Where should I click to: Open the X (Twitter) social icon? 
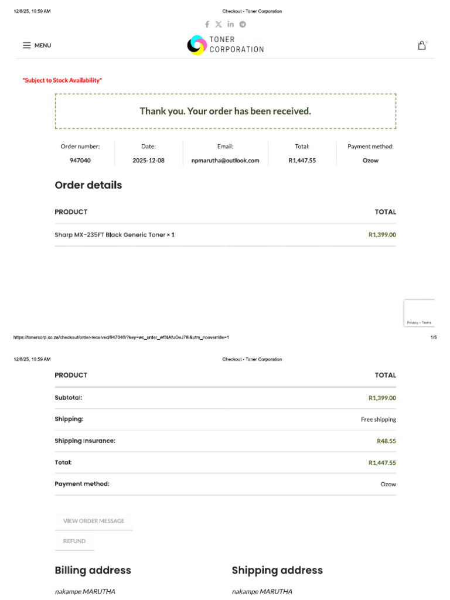click(219, 25)
